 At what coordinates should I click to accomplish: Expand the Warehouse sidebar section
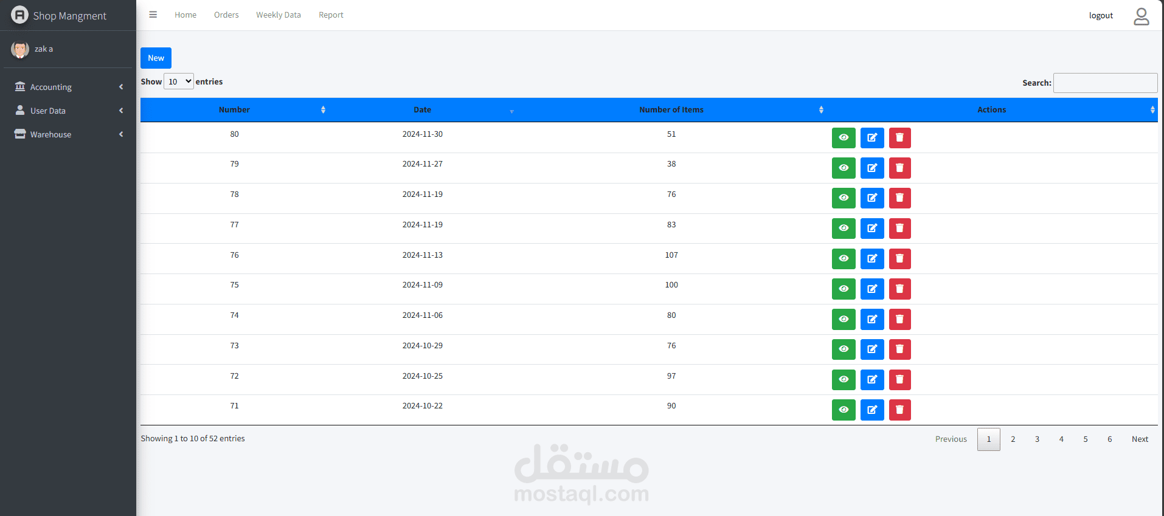pyautogui.click(x=68, y=134)
